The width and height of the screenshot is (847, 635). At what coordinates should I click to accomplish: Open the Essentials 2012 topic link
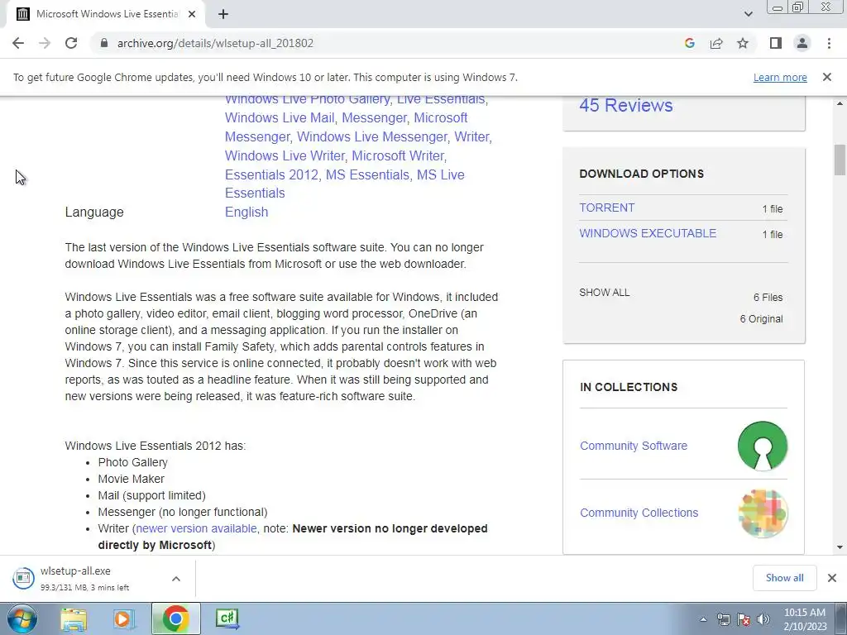pyautogui.click(x=271, y=175)
